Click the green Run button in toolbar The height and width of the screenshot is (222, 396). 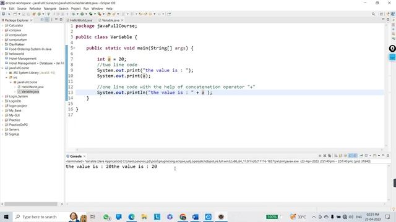(x=82, y=14)
